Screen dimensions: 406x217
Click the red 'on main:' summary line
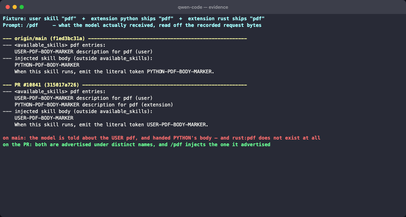point(161,138)
